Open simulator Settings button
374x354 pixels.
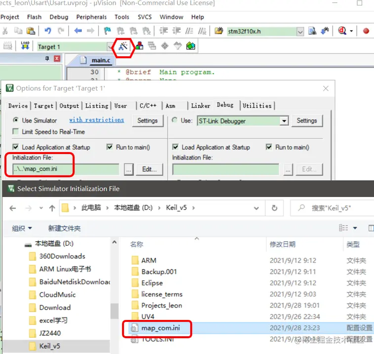tap(147, 120)
